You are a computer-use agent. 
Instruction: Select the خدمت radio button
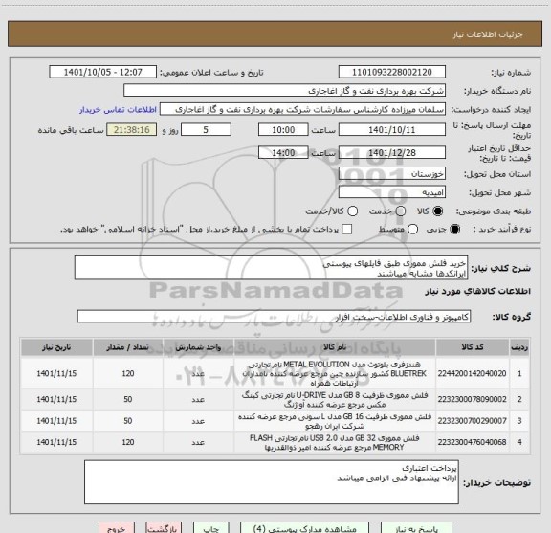(400, 211)
